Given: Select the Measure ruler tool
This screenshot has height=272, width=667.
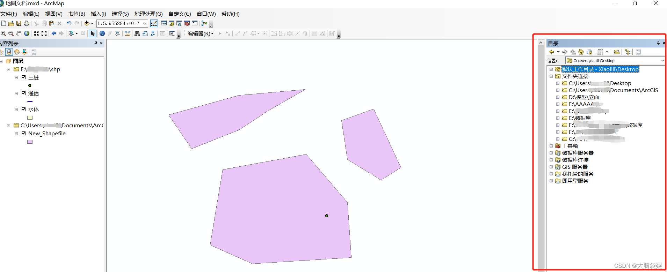Looking at the screenshot, I should click(x=128, y=33).
